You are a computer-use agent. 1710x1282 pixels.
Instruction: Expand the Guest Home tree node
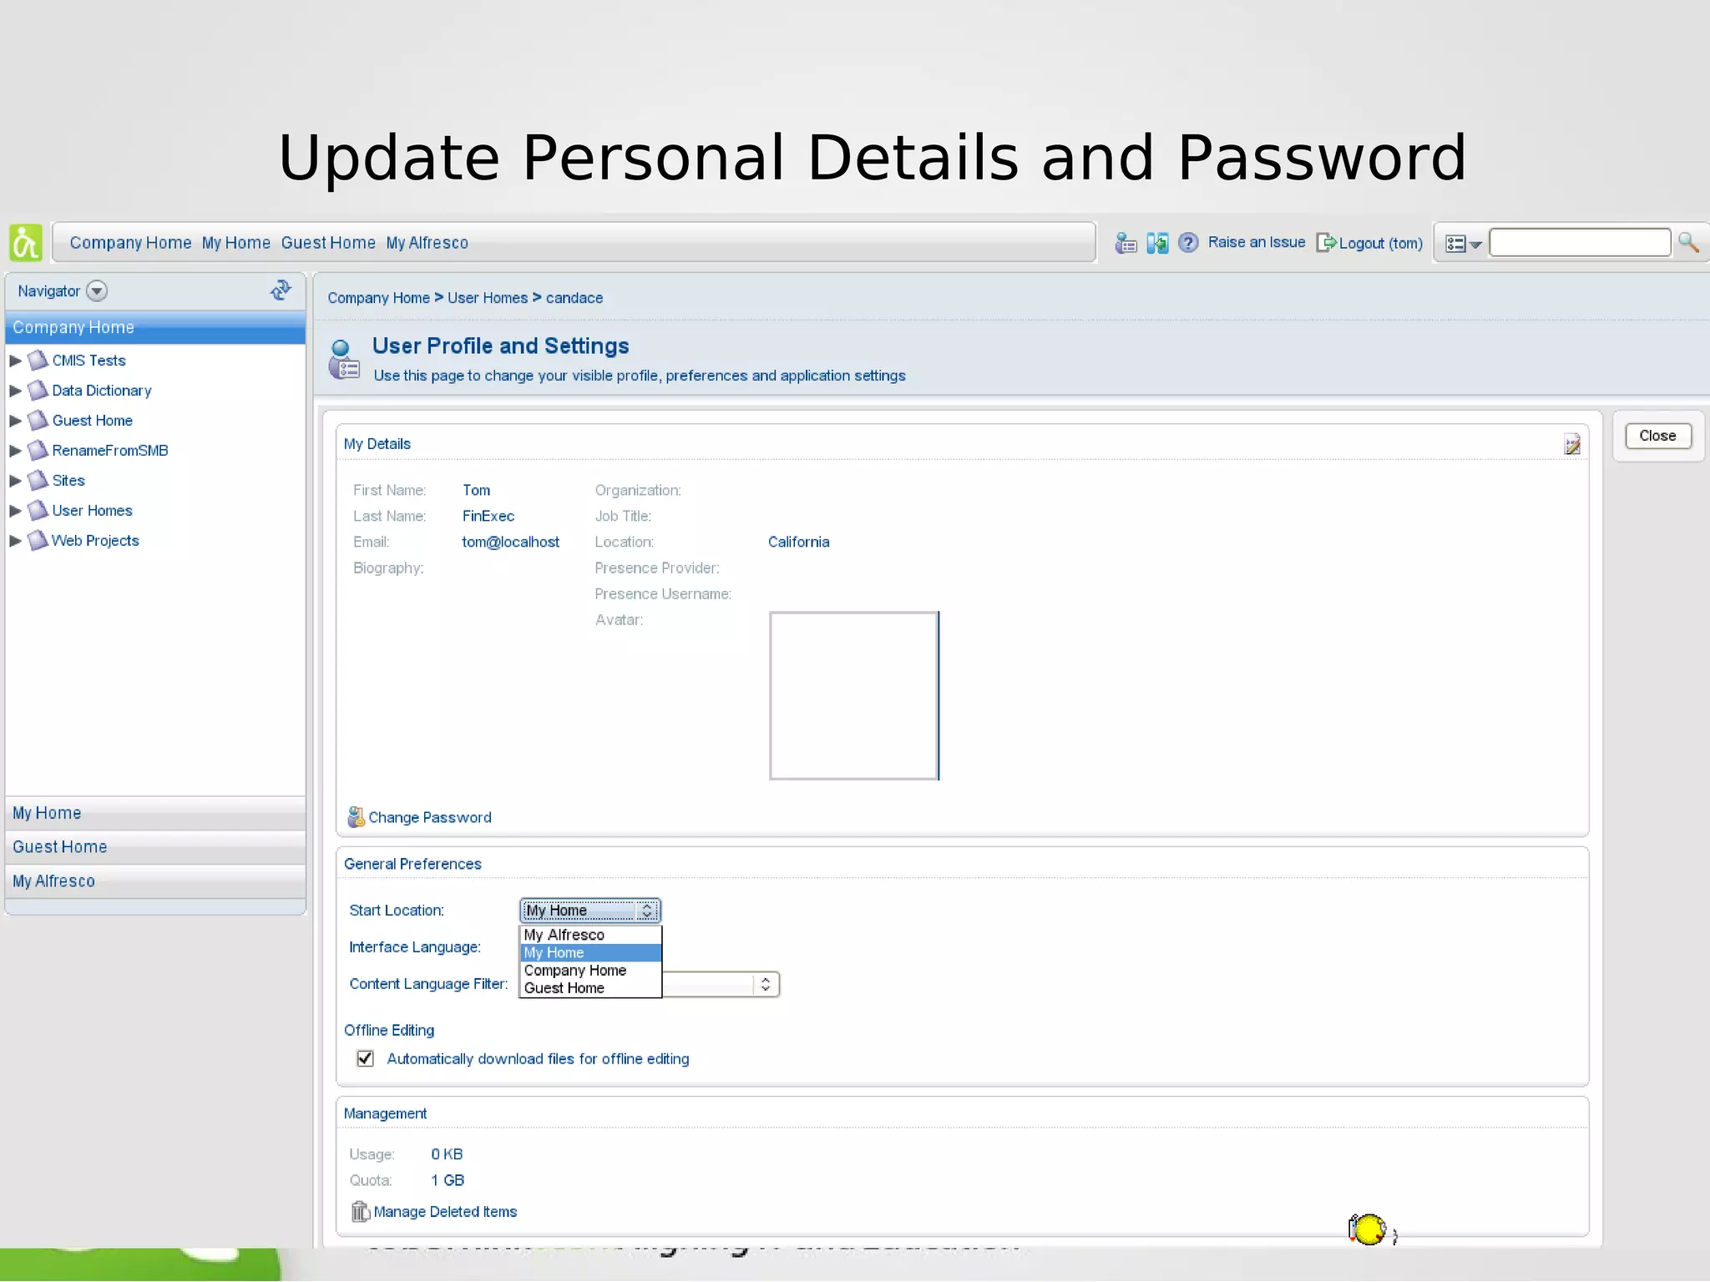[15, 421]
